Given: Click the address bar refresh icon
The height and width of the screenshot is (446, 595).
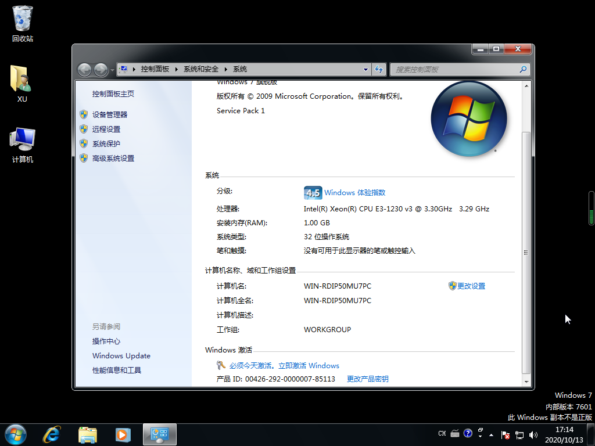Looking at the screenshot, I should 379,69.
